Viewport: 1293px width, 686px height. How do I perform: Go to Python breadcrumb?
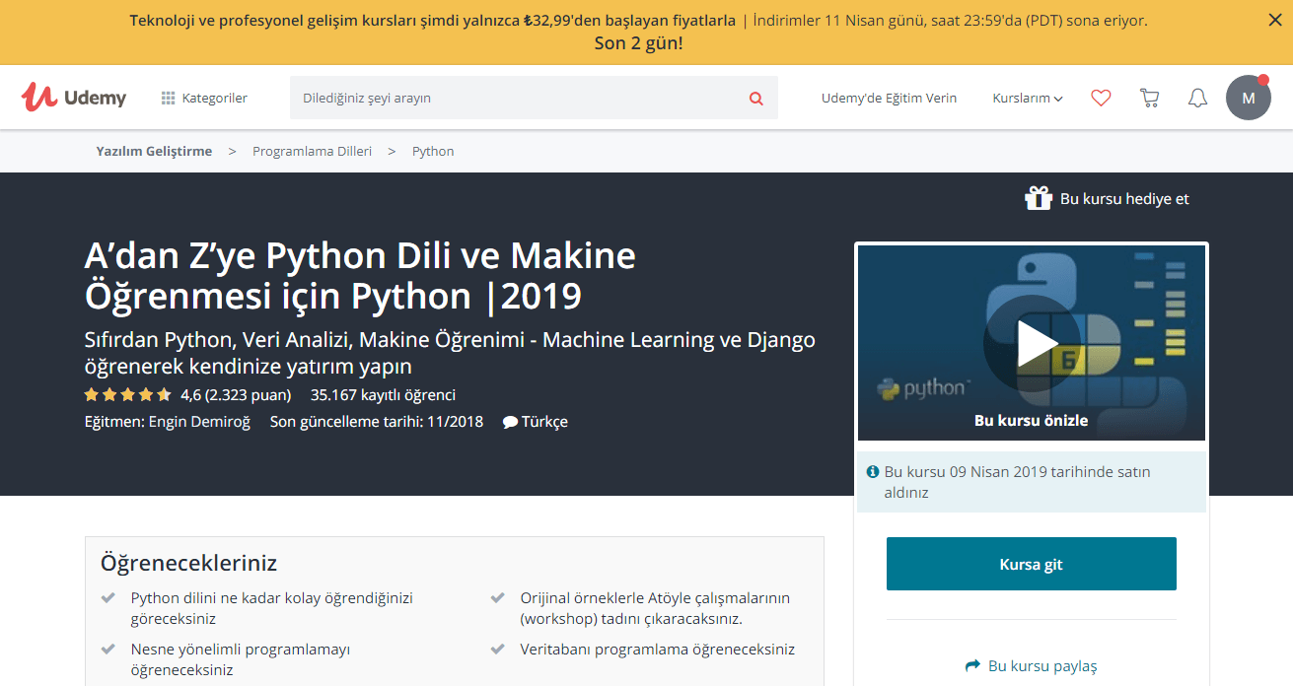pyautogui.click(x=433, y=151)
